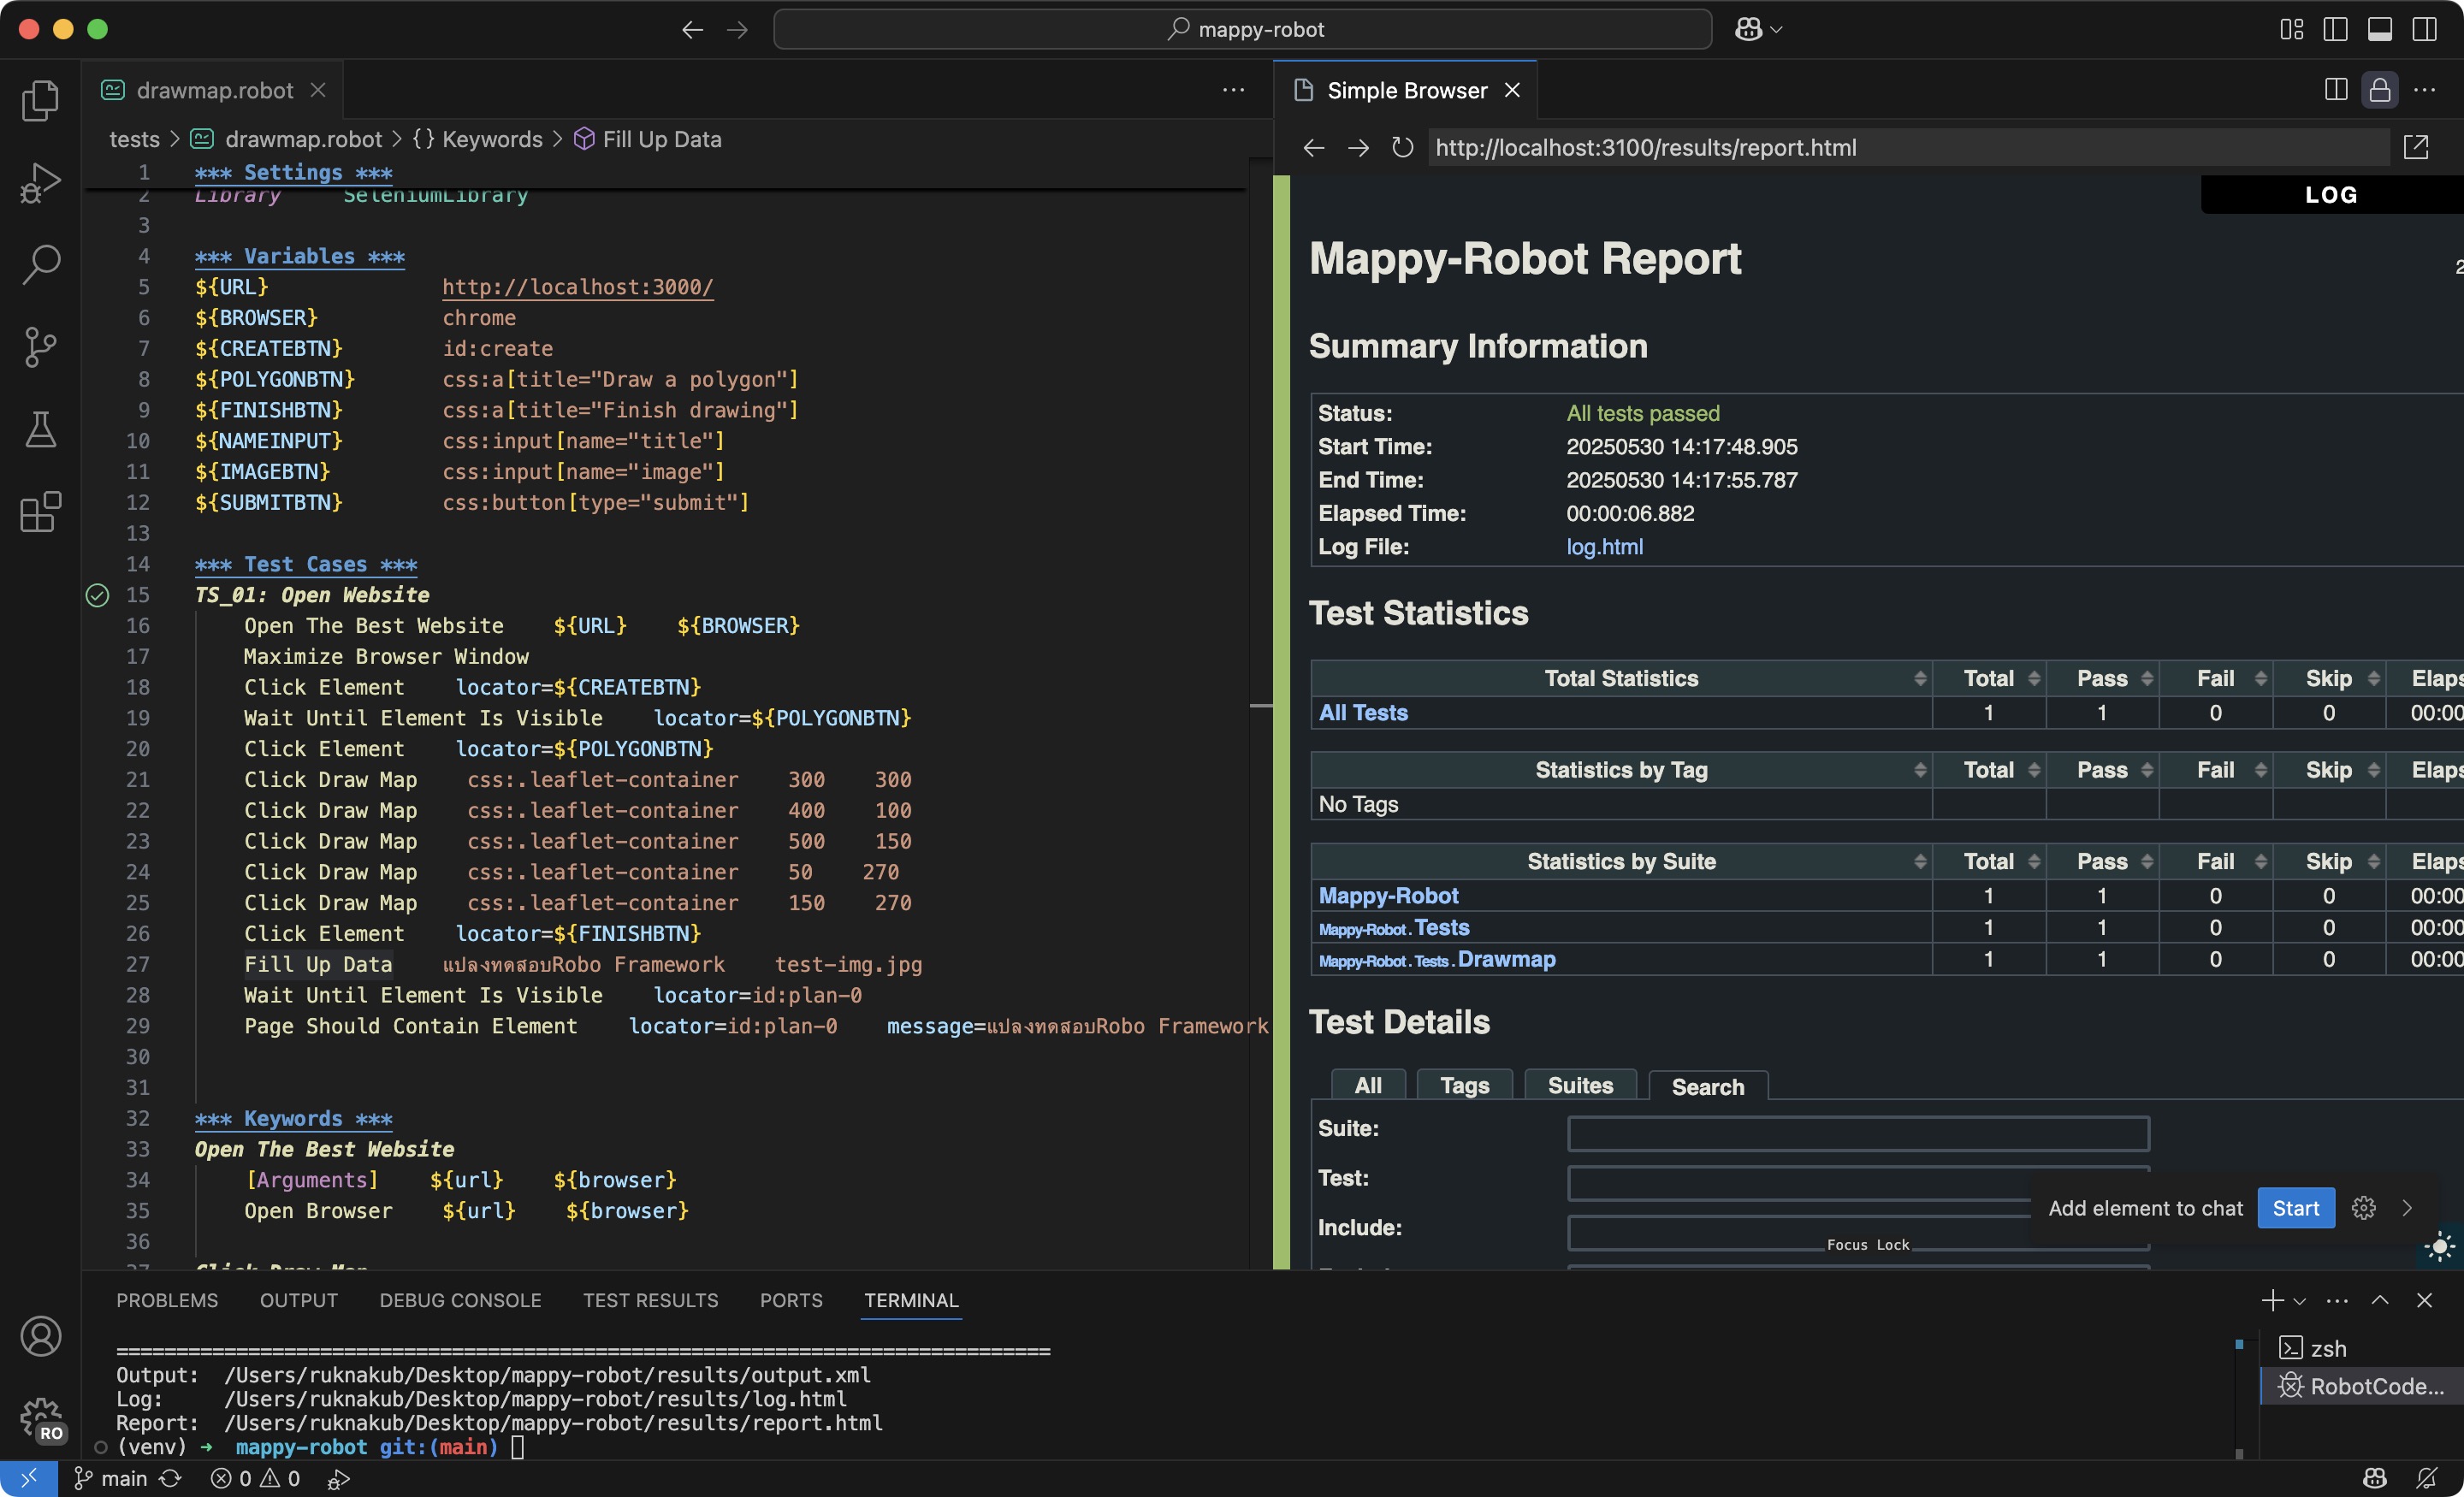Click Start for Add element to chat

pyautogui.click(x=2296, y=1208)
